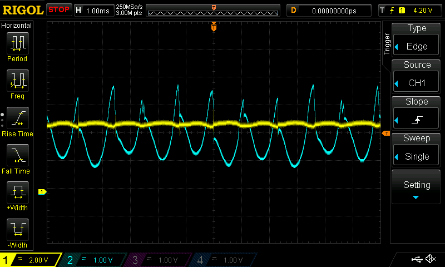The height and width of the screenshot is (267, 445).
Task: Expand the trigger Setting submenu
Action: 416,187
